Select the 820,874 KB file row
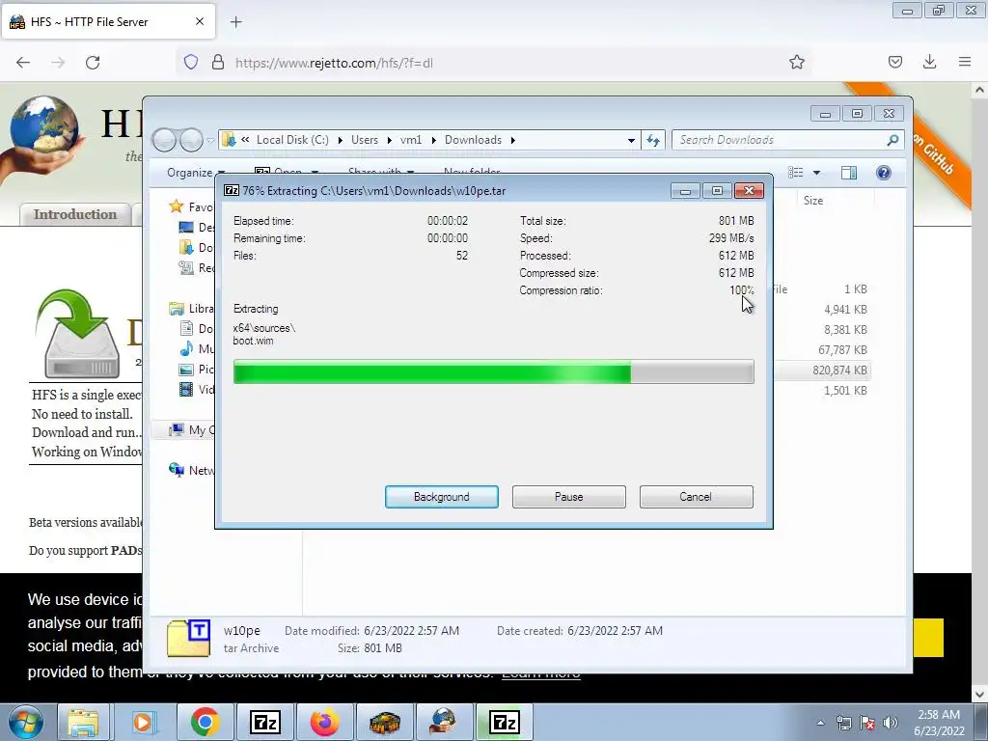 pos(822,370)
